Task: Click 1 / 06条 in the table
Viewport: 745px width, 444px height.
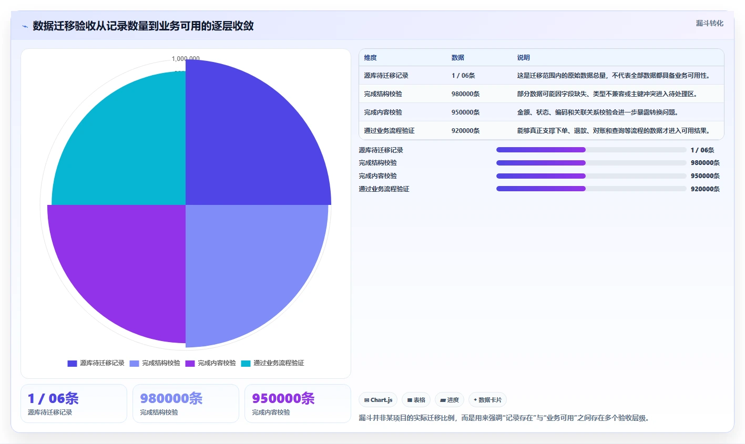Action: (463, 76)
